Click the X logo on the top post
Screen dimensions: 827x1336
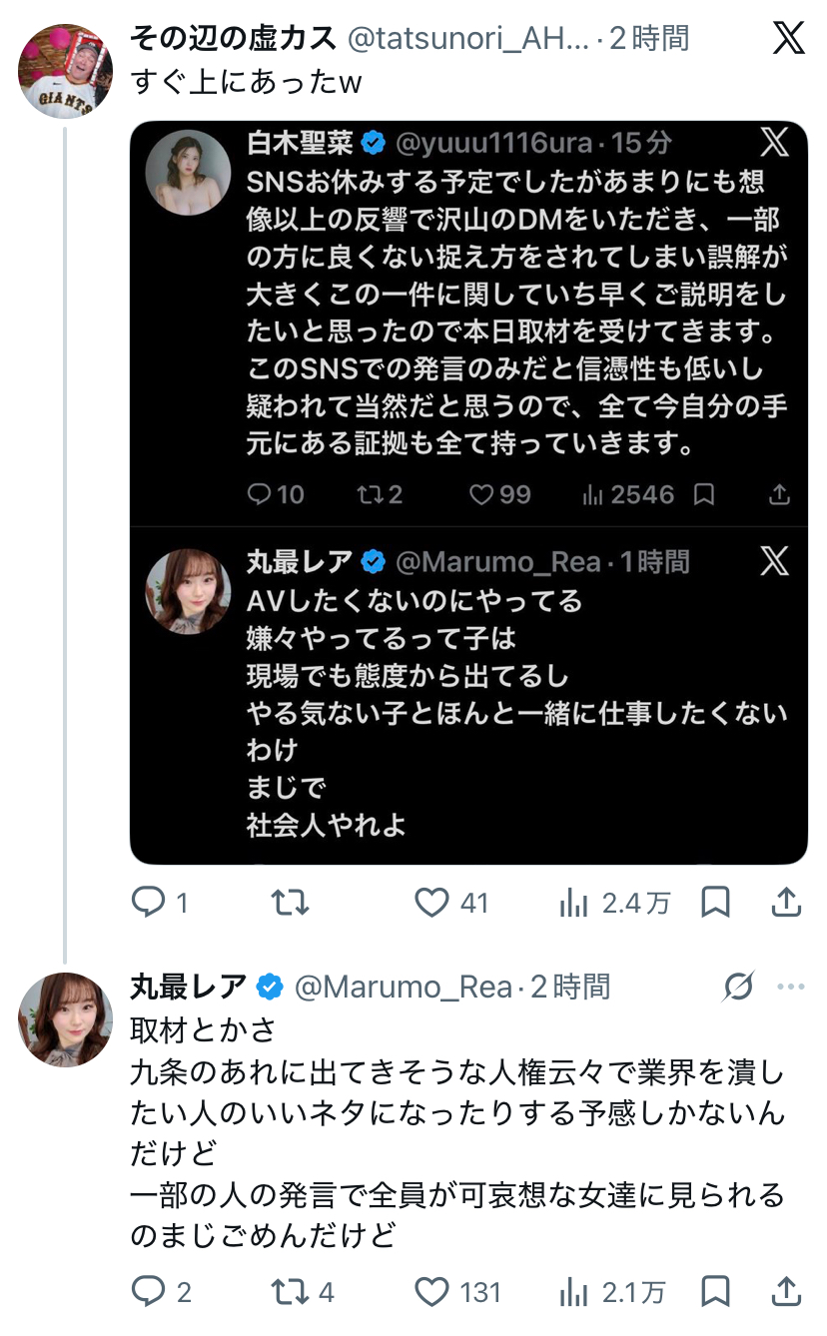pos(788,39)
